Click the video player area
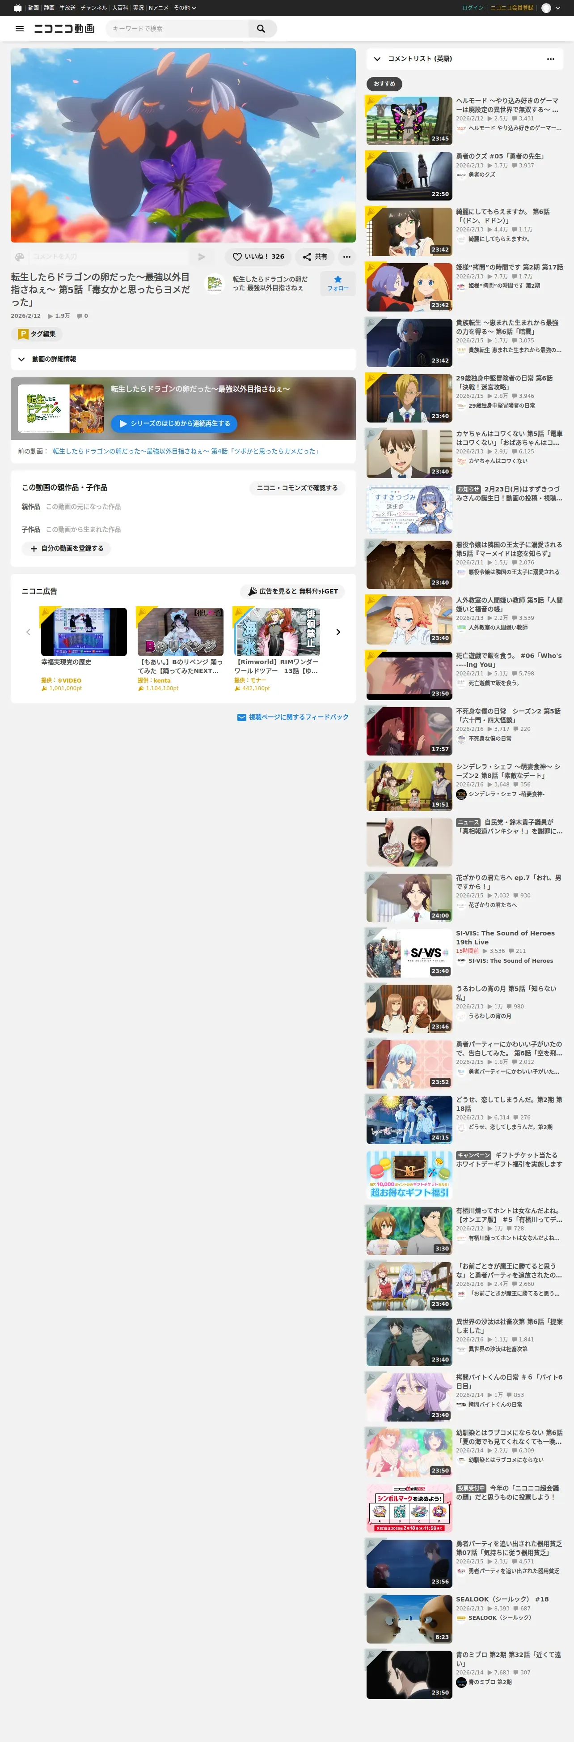This screenshot has height=1742, width=574. pos(183,145)
